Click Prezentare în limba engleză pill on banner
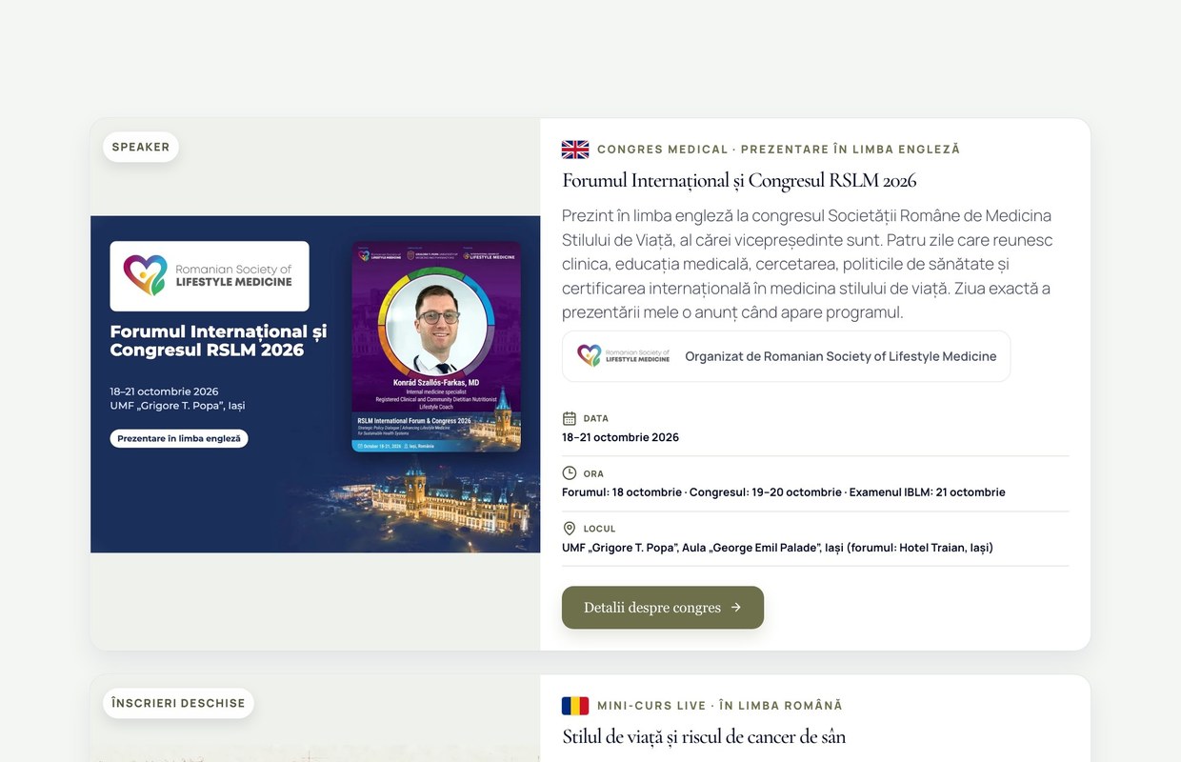Viewport: 1181px width, 762px height. click(179, 439)
